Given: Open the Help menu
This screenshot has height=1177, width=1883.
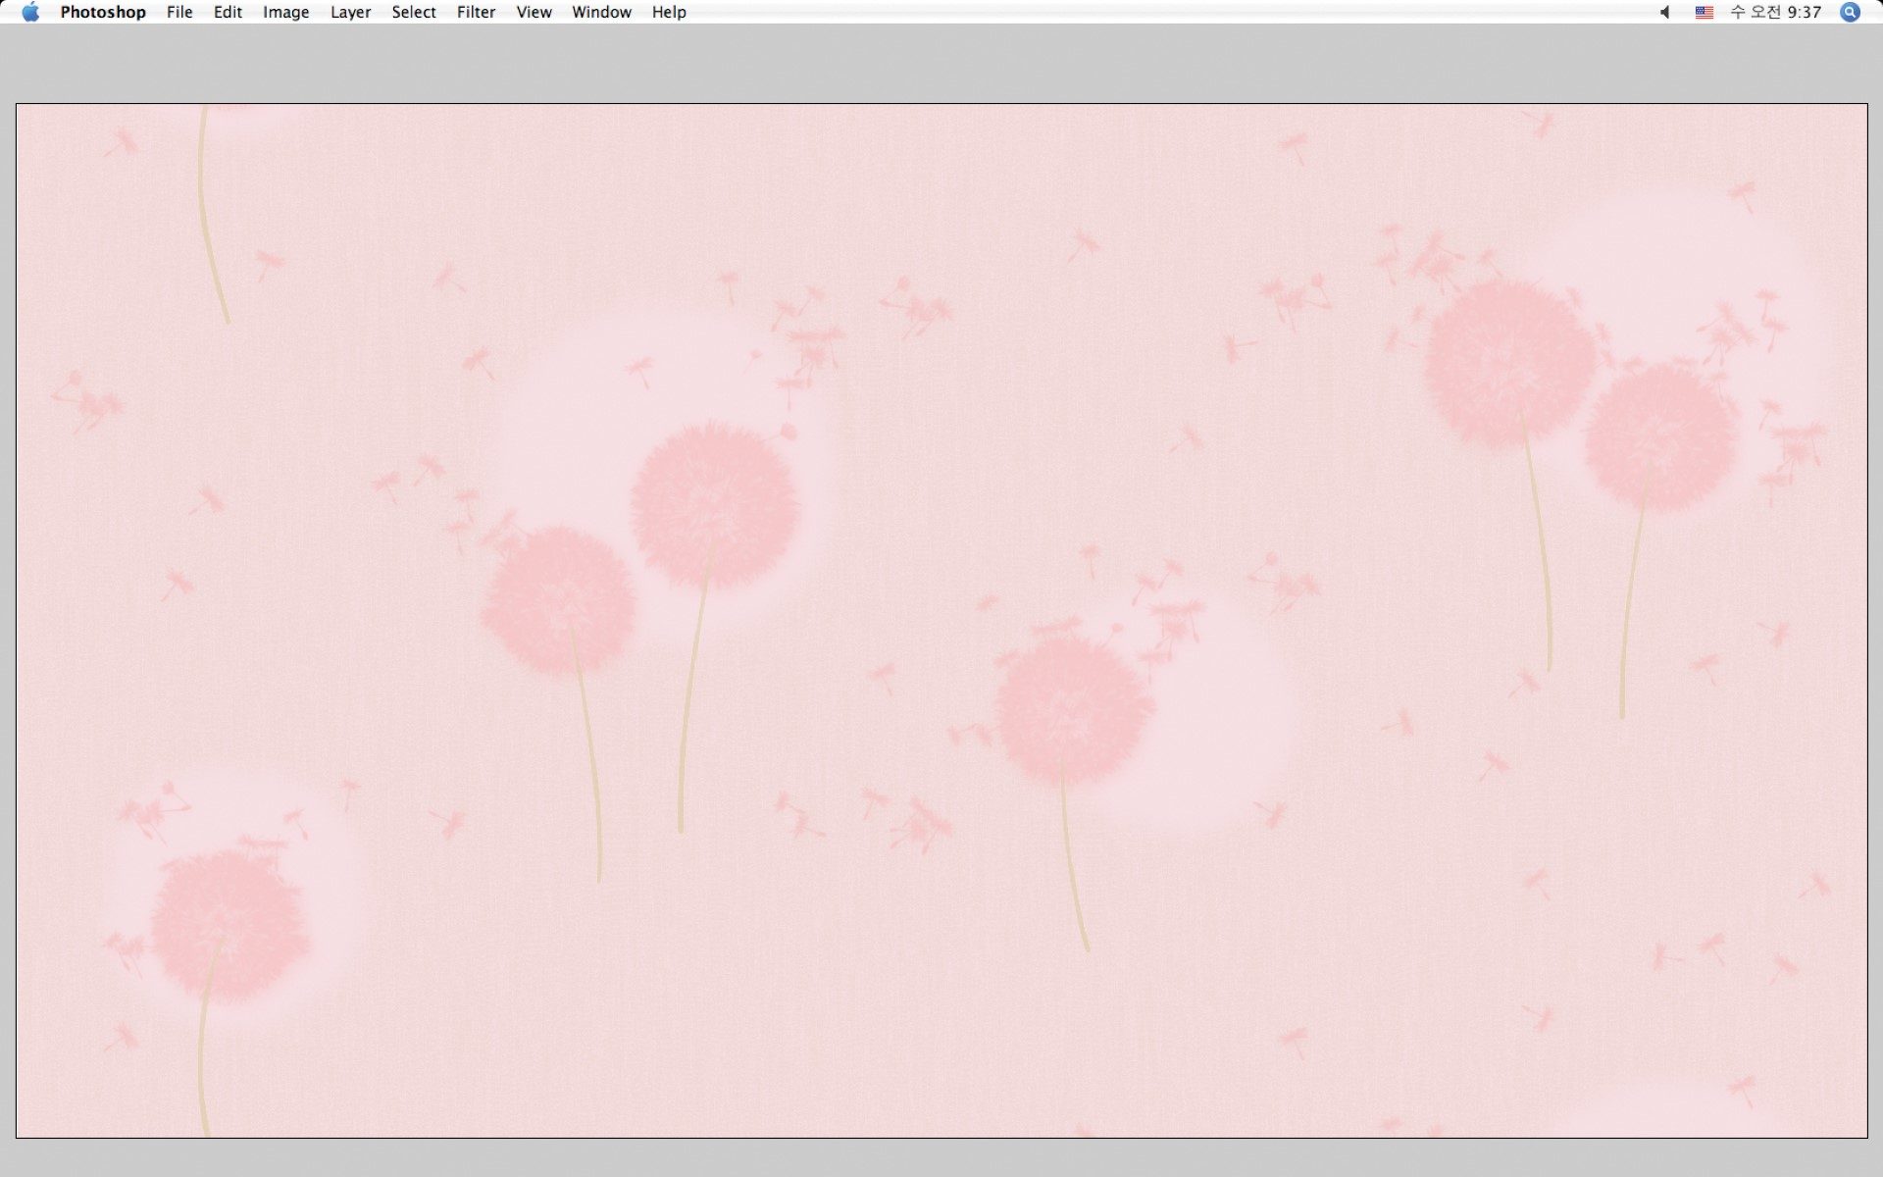Looking at the screenshot, I should [x=669, y=12].
